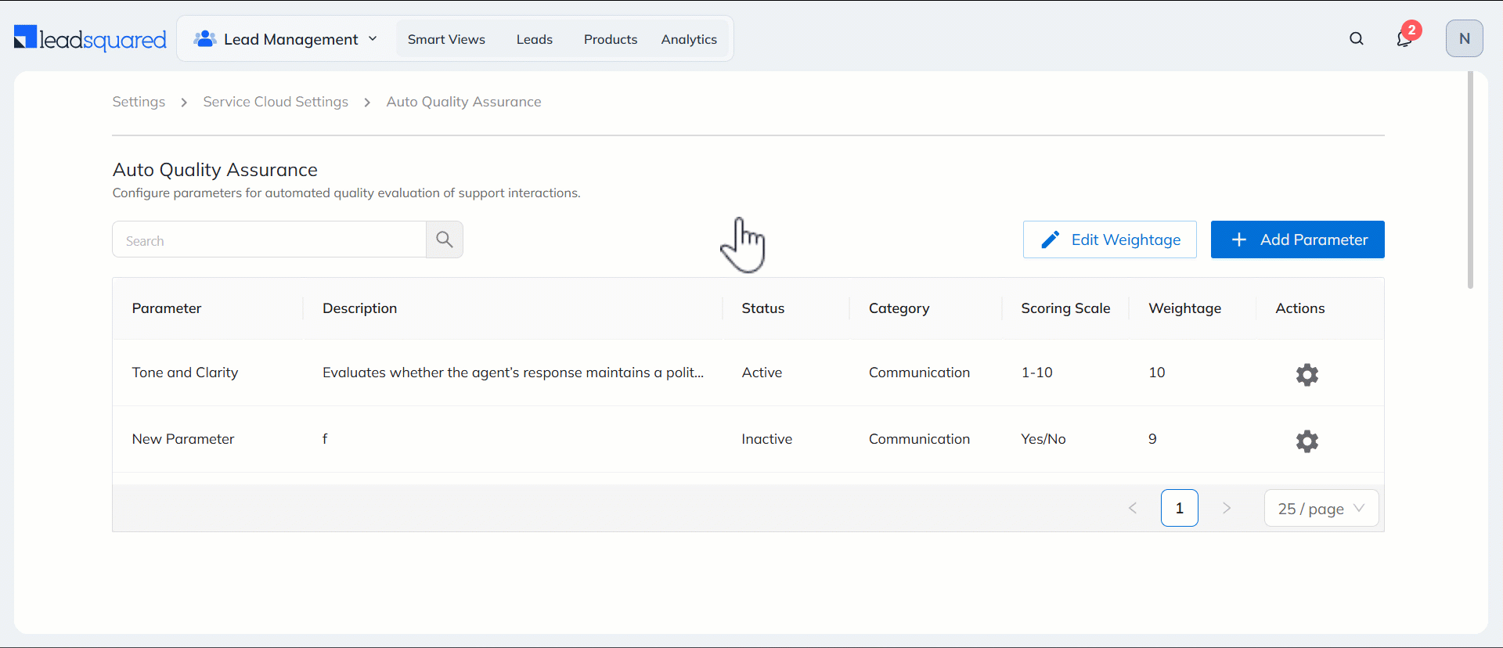Click the Tone and Clarity parameter name
The image size is (1503, 648).
[x=185, y=373]
